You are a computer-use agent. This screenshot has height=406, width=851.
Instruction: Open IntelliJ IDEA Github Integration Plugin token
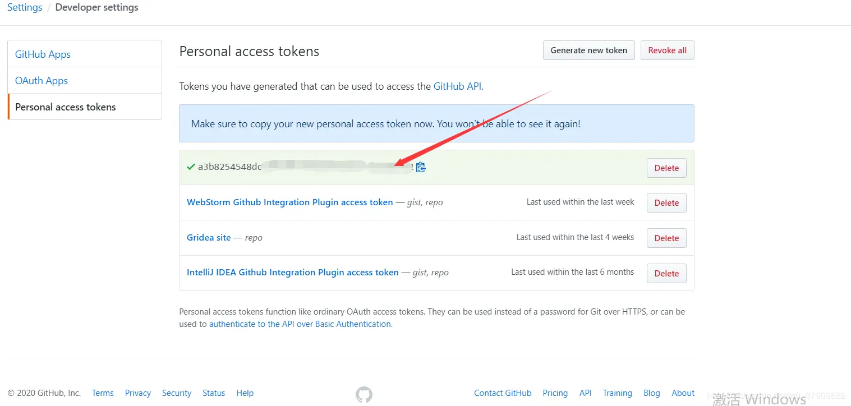pyautogui.click(x=293, y=272)
